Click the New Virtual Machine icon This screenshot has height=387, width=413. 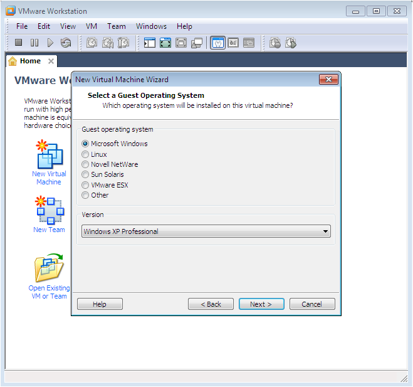(50, 154)
